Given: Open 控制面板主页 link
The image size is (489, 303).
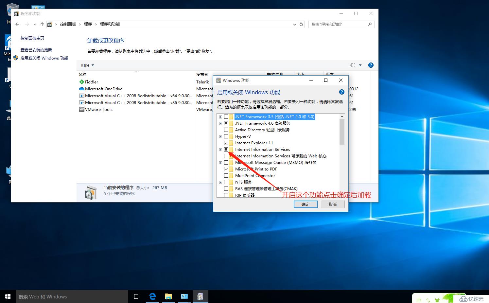Looking at the screenshot, I should 32,38.
